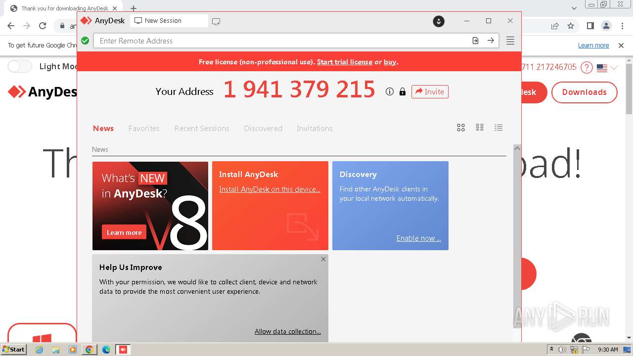The height and width of the screenshot is (356, 633).
Task: Open Chrome's three-dot menu
Action: (x=623, y=26)
